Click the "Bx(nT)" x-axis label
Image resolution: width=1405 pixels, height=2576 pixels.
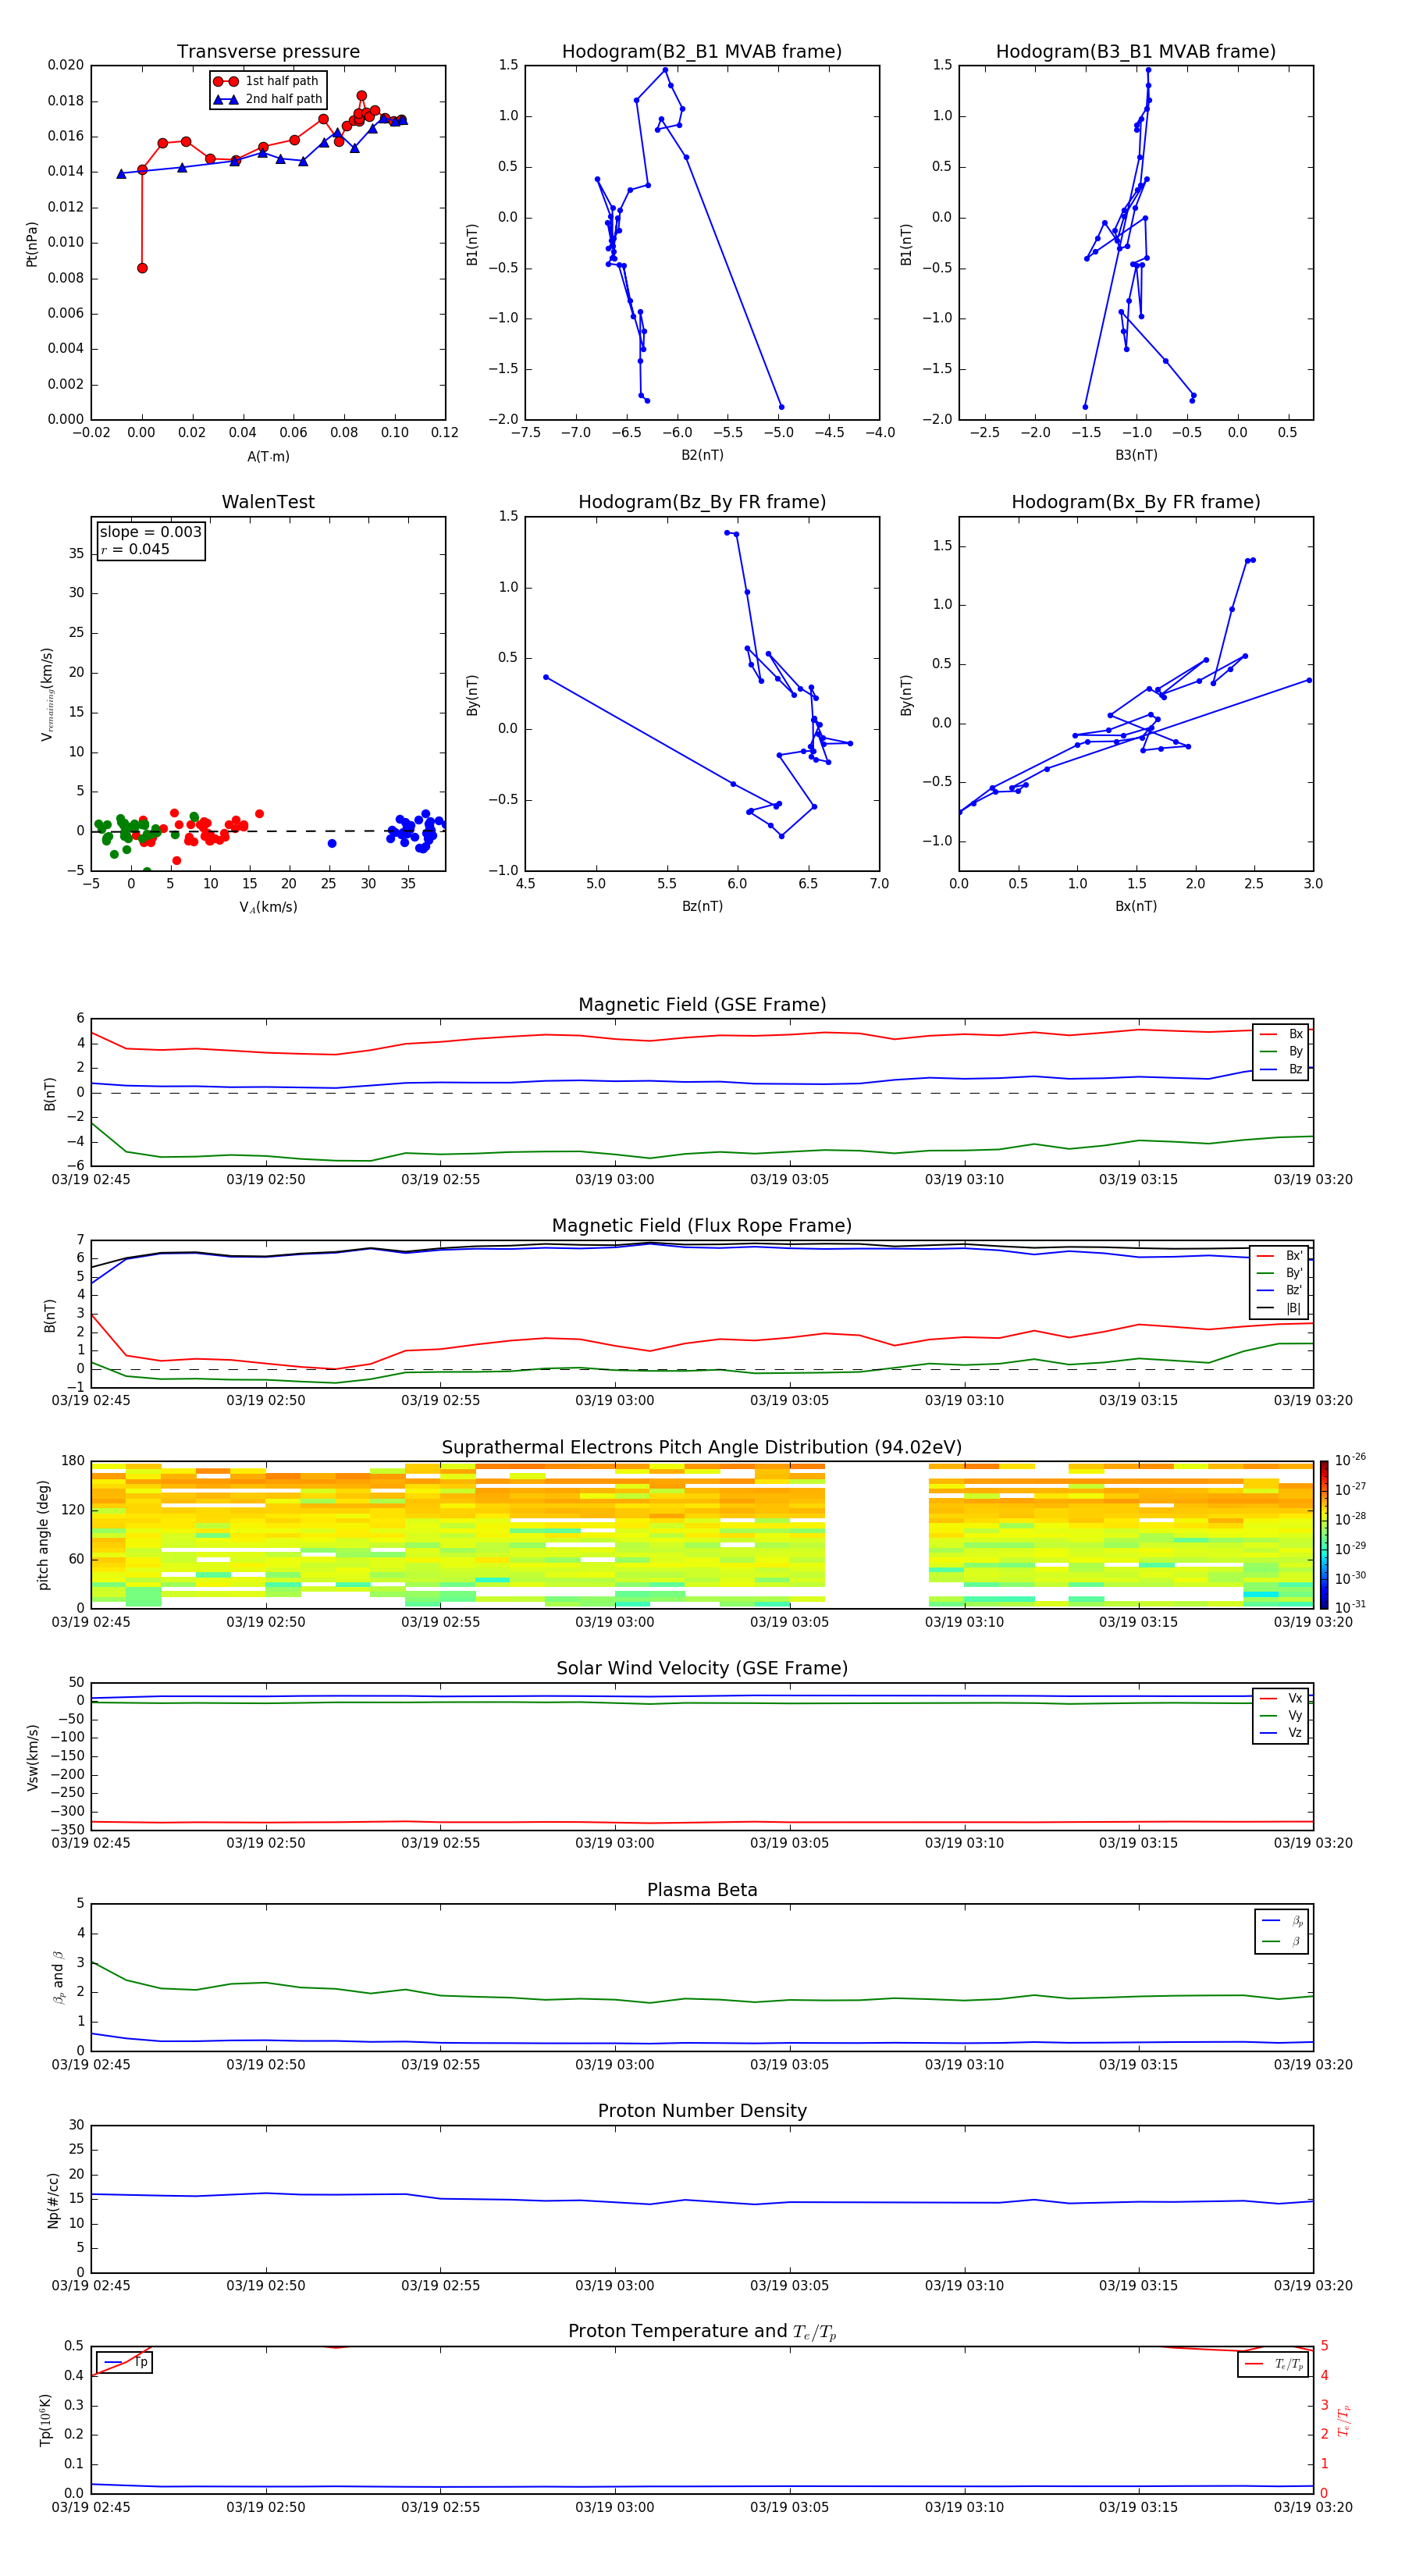click(1136, 906)
